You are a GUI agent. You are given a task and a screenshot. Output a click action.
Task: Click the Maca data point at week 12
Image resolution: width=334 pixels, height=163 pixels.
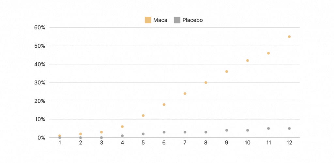289,37
